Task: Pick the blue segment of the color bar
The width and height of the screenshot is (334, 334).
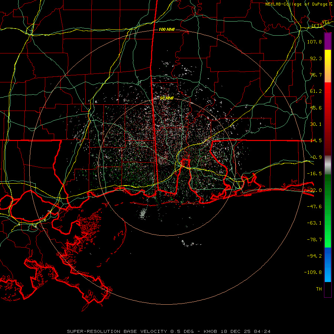Action: click(x=328, y=265)
